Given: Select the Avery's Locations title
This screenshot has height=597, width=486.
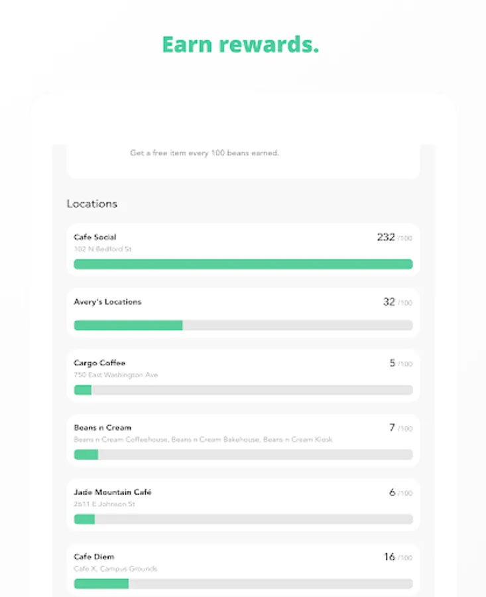Looking at the screenshot, I should pos(107,302).
